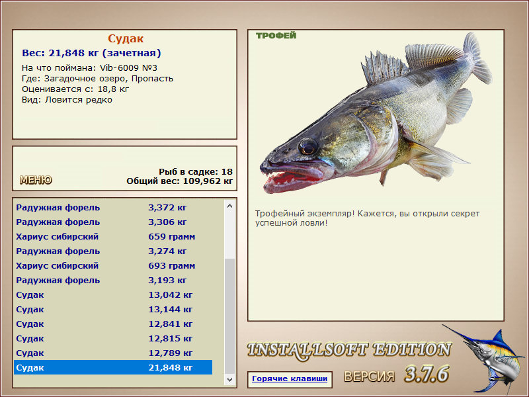Select Судак 12,789 кг entry
Image resolution: width=529 pixels, height=397 pixels.
point(112,353)
